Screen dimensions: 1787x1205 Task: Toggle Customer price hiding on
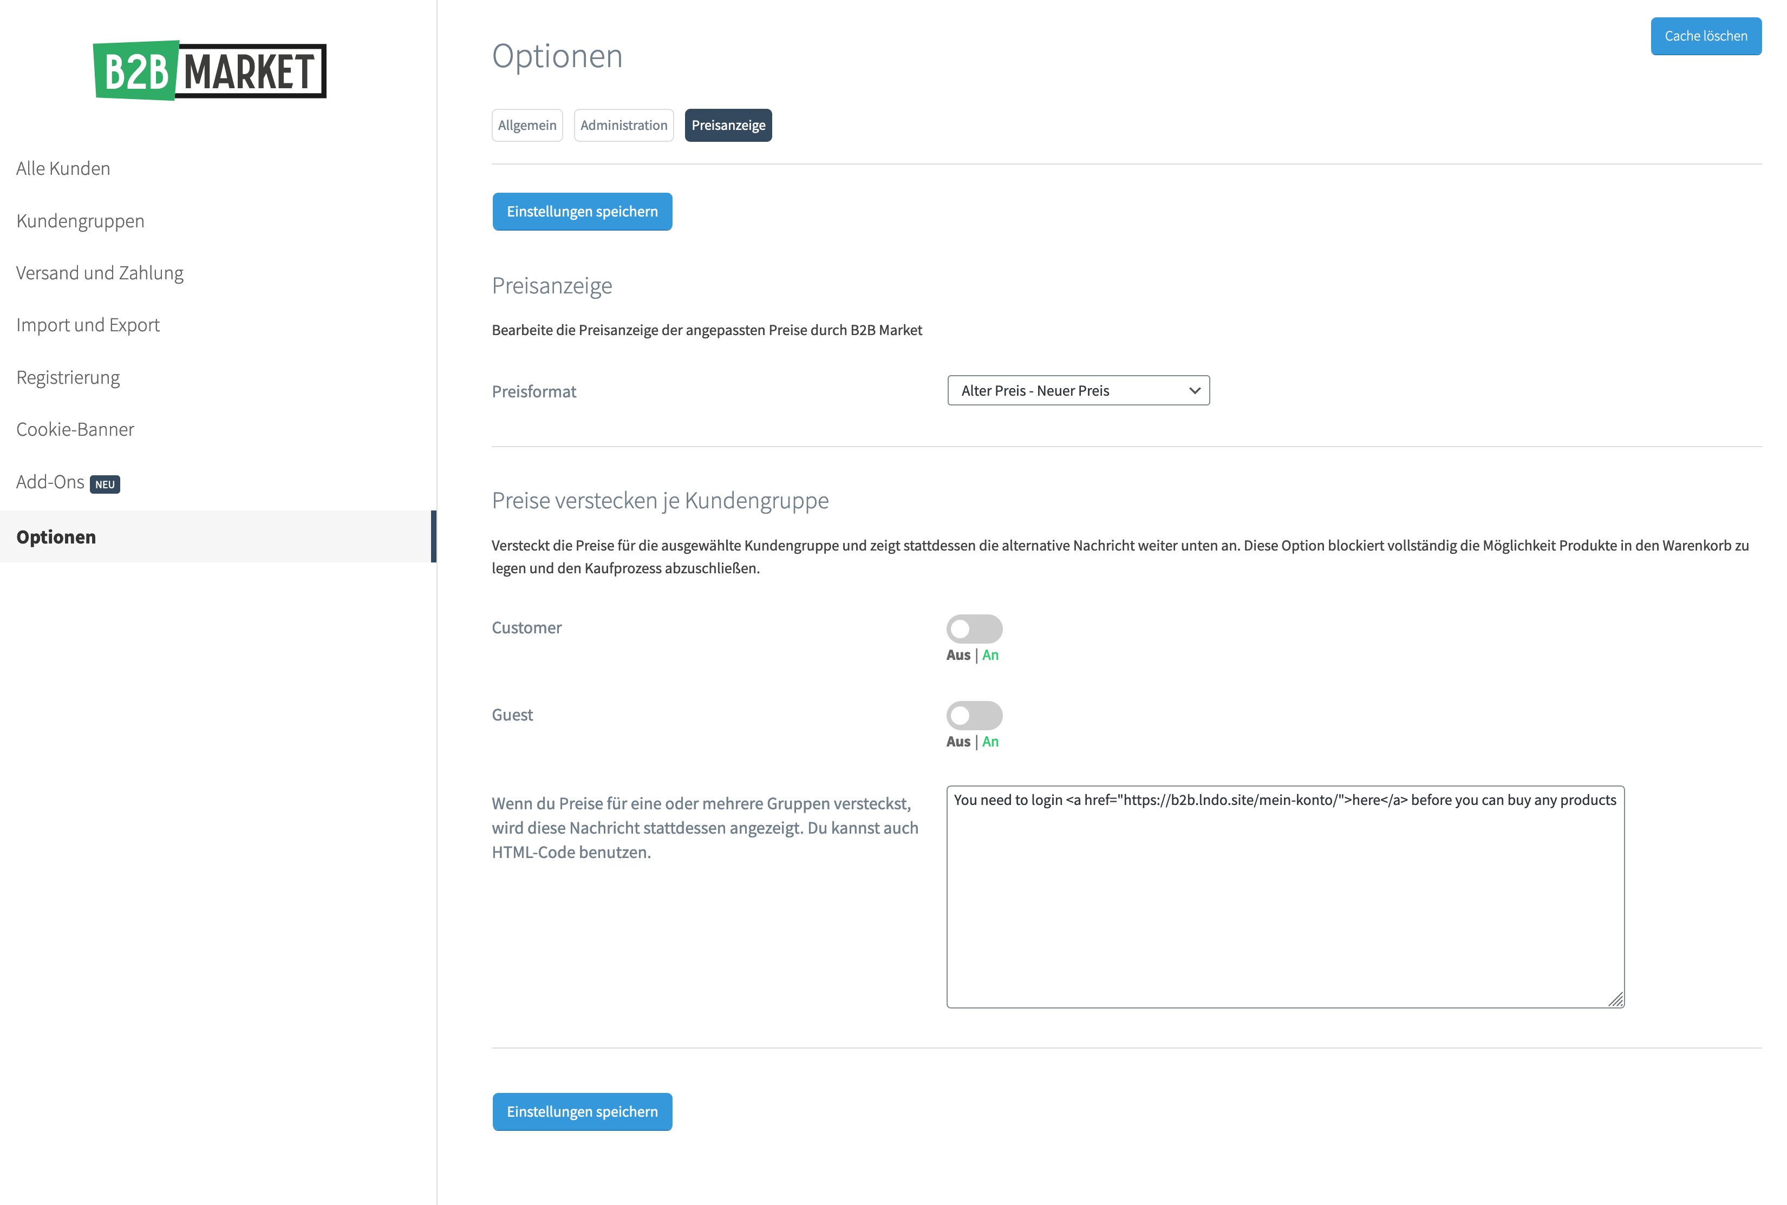(975, 627)
